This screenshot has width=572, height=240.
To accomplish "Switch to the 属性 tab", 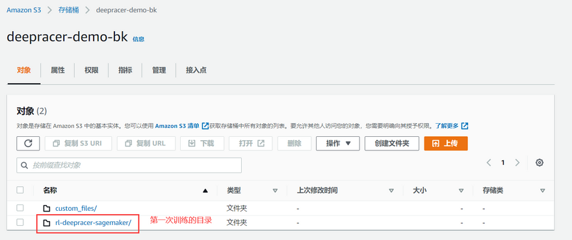I will coord(58,70).
